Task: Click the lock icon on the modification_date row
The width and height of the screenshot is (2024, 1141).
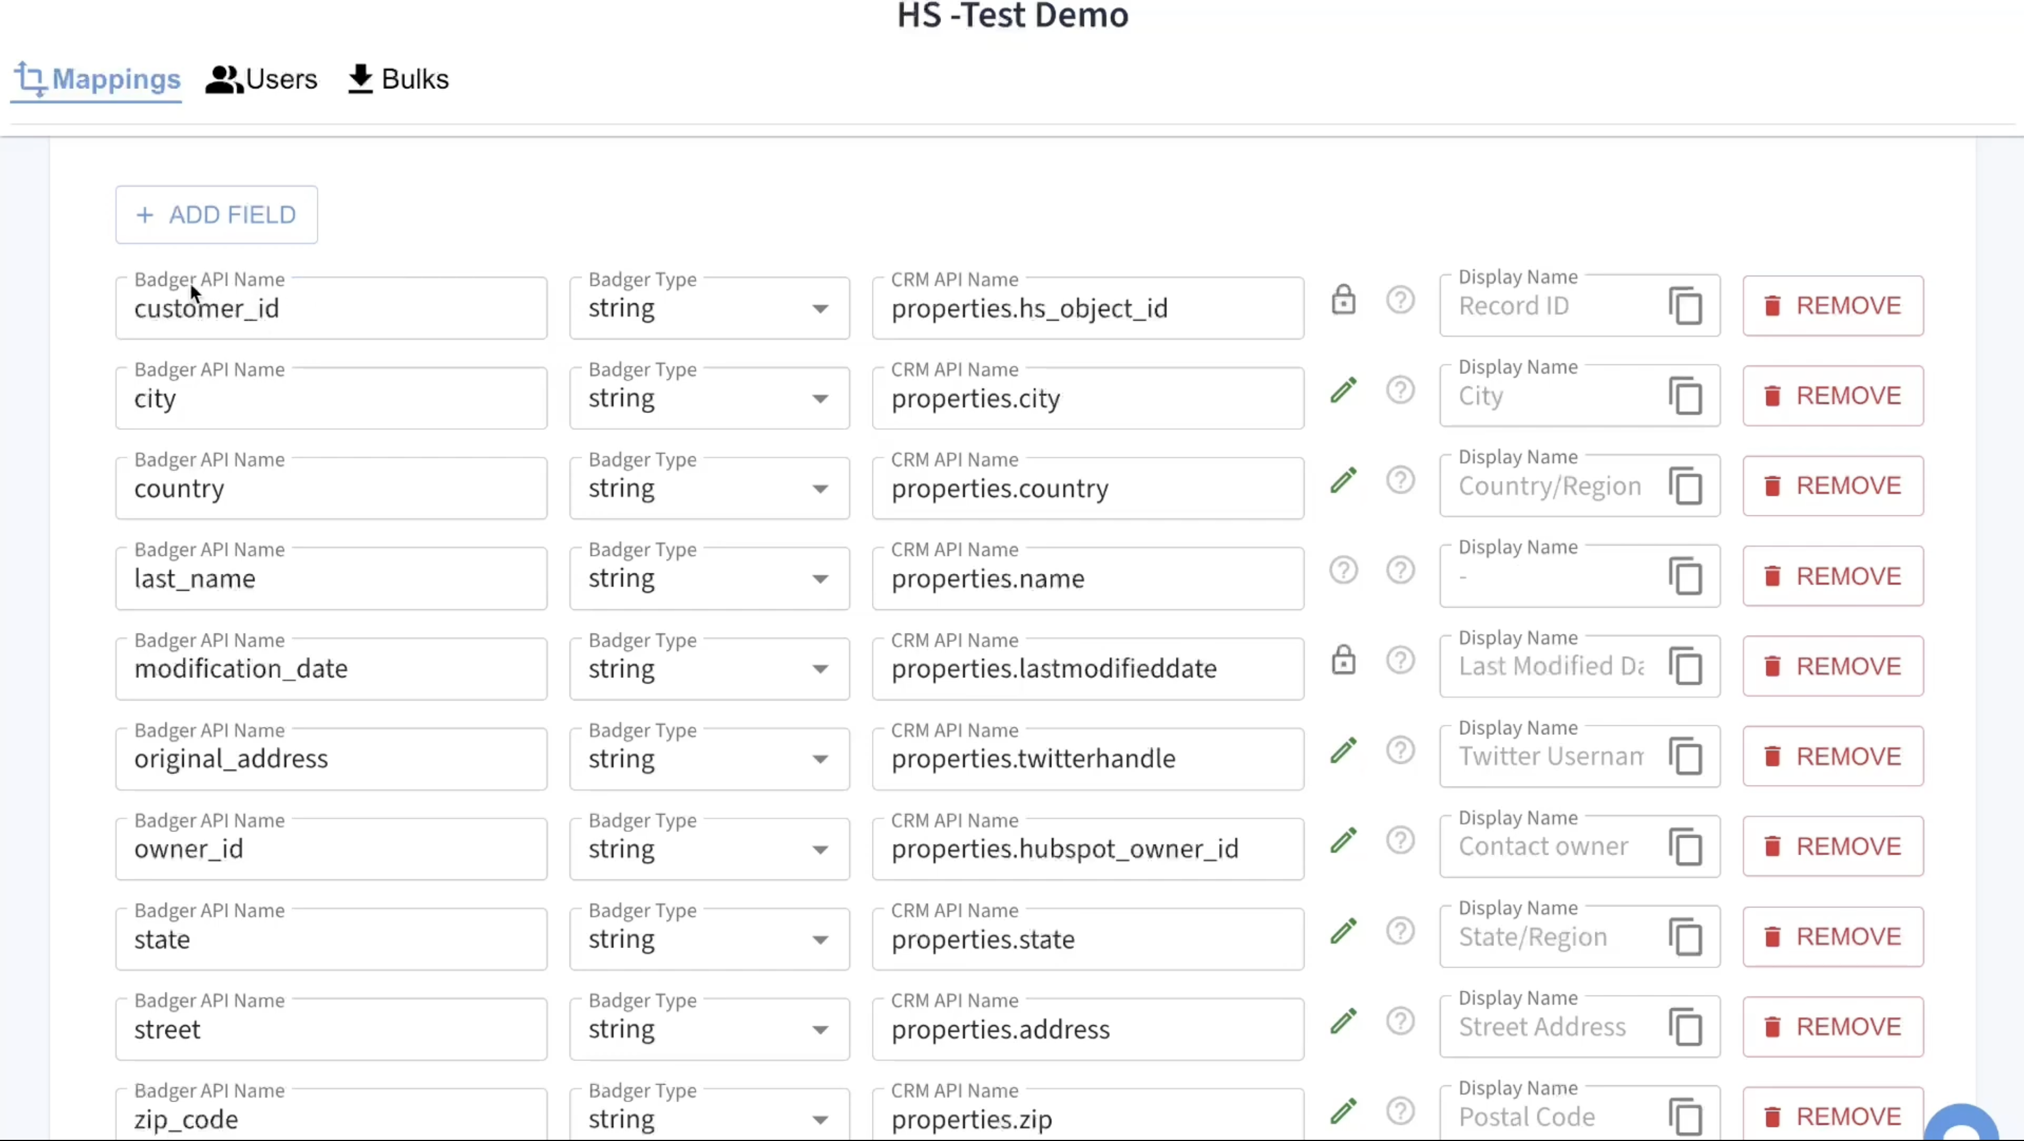Action: point(1343,661)
